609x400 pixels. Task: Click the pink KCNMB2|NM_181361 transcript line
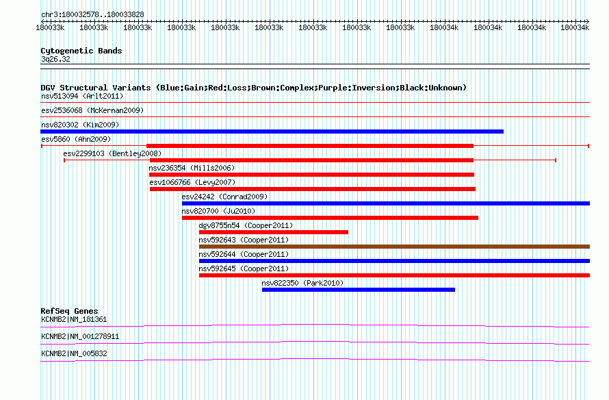point(315,326)
